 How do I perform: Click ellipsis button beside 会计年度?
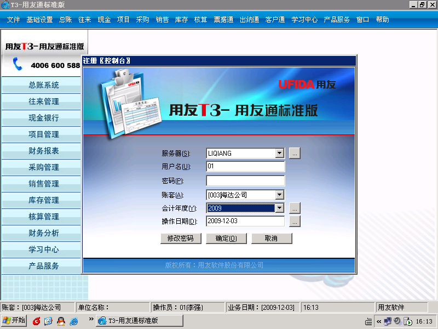pos(295,208)
